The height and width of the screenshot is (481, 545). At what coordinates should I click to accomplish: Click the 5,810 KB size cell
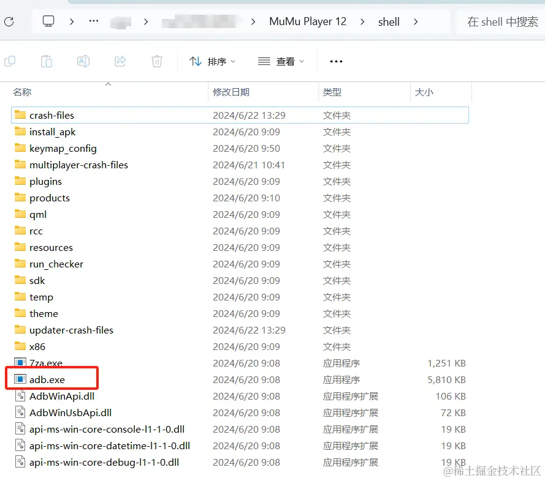[446, 379]
